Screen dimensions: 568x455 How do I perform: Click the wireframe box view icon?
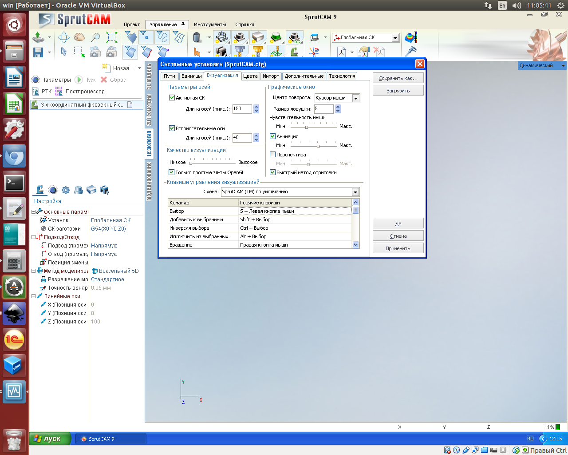[x=315, y=37]
